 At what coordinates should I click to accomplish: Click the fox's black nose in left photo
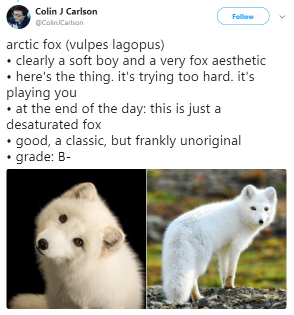point(42,244)
